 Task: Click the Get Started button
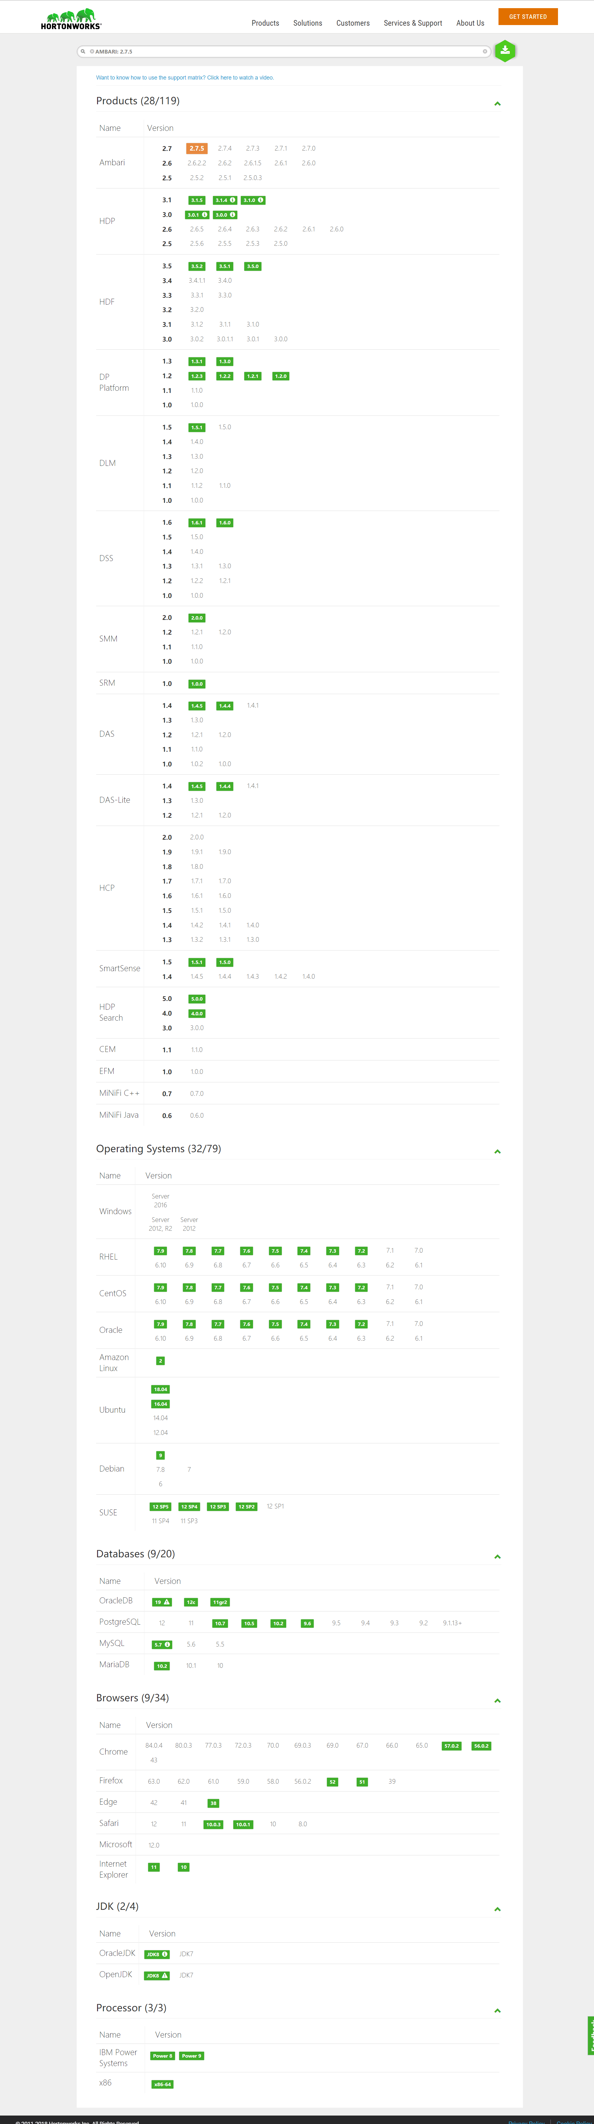(x=528, y=17)
